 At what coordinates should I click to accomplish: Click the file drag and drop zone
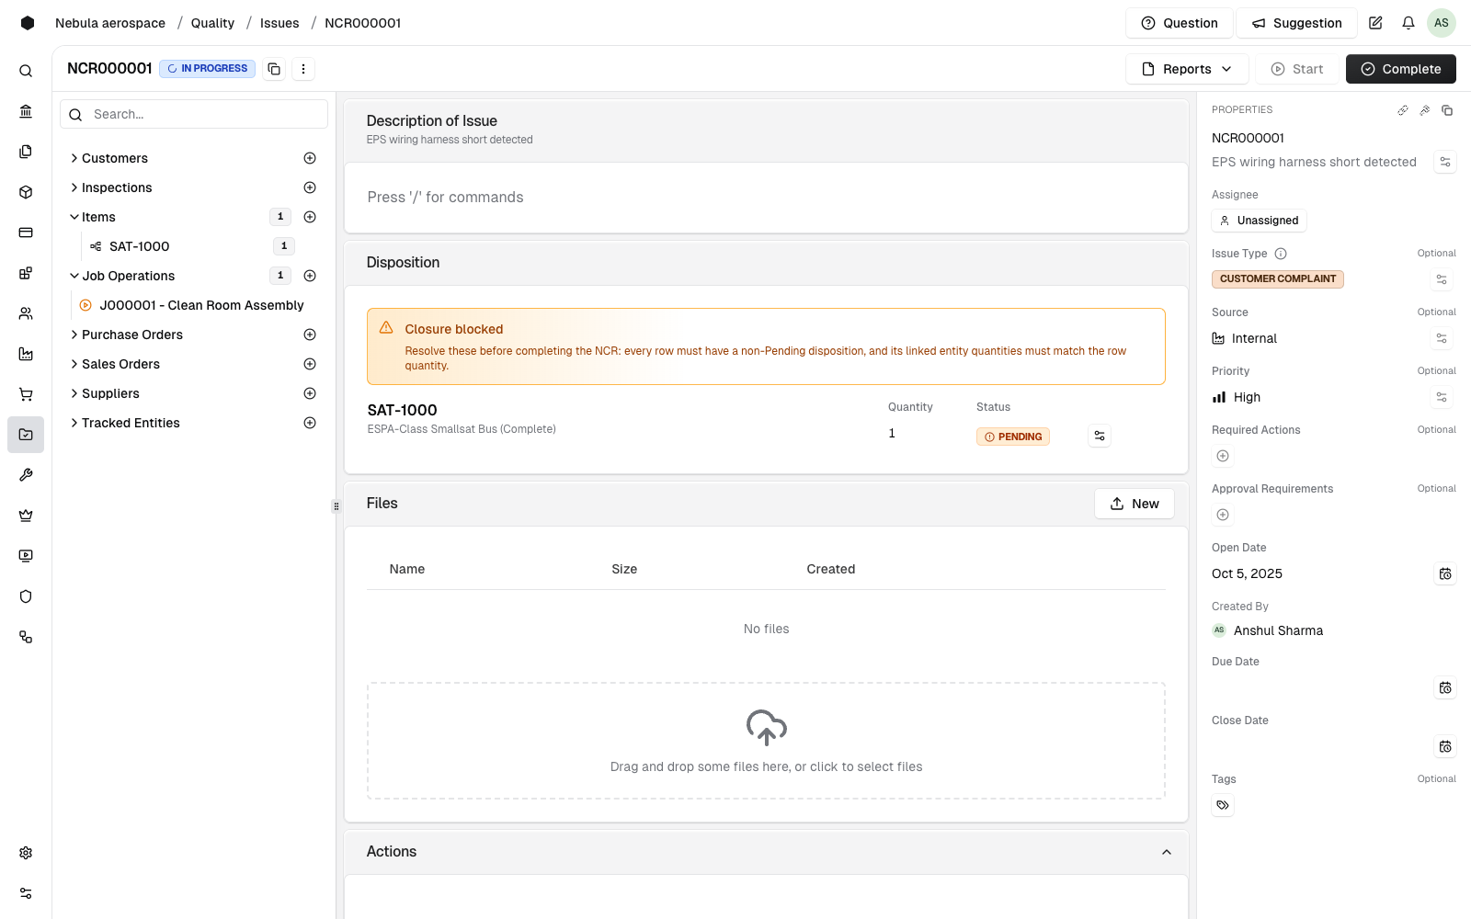pyautogui.click(x=766, y=741)
